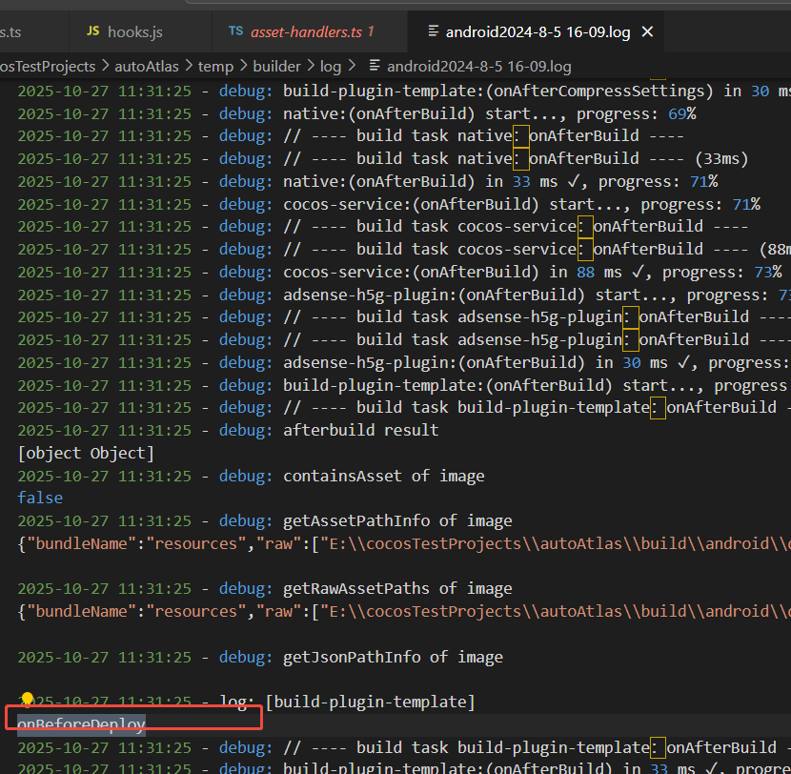Click the TS icon on asset-handlers.ts tab
This screenshot has height=774, width=791.
click(x=235, y=31)
